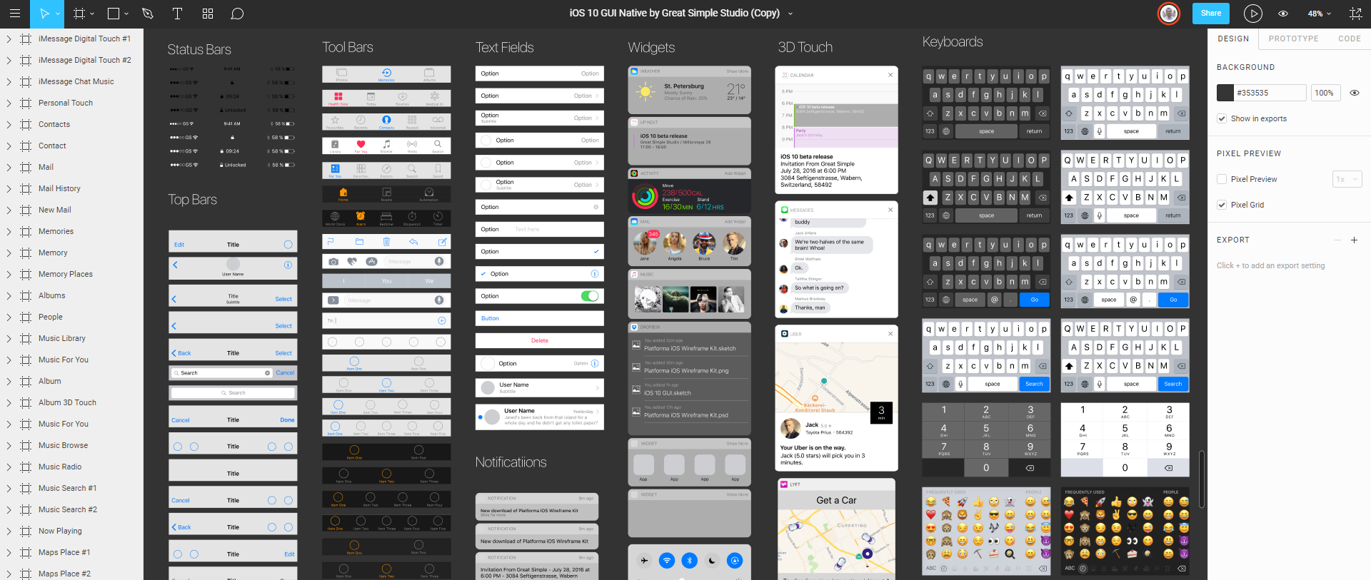Expand the Music Browse layer

(x=9, y=445)
